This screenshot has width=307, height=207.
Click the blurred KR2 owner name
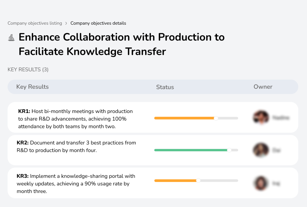pos(276,150)
